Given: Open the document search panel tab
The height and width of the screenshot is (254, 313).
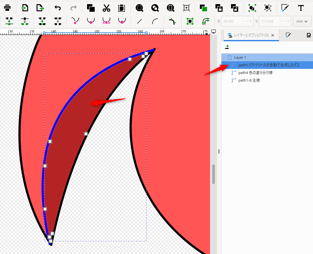Looking at the screenshot, I should coord(309,35).
